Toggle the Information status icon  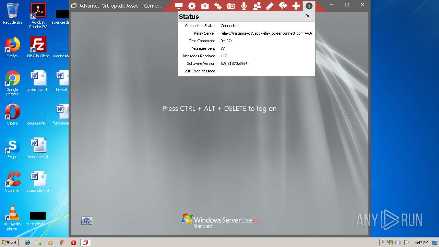point(309,6)
